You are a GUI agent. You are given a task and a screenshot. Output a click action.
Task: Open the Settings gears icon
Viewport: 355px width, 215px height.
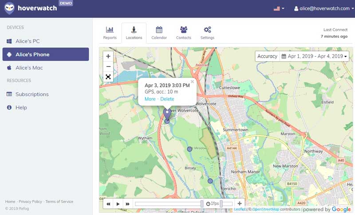(x=207, y=33)
